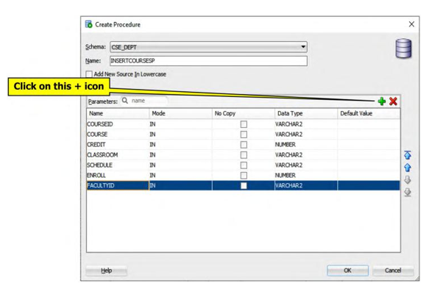Click the No Copy column header
The width and height of the screenshot is (429, 286).
(244, 113)
